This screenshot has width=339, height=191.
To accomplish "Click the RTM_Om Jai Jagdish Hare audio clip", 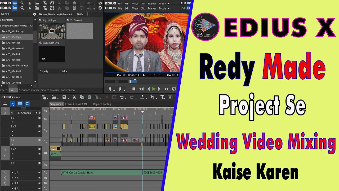I will click(102, 173).
